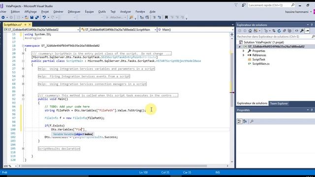Viewport: 315px width, 177px height.
Task: Click the Properties wrench icon in Solution Explorer toolbar
Action: (302, 30)
